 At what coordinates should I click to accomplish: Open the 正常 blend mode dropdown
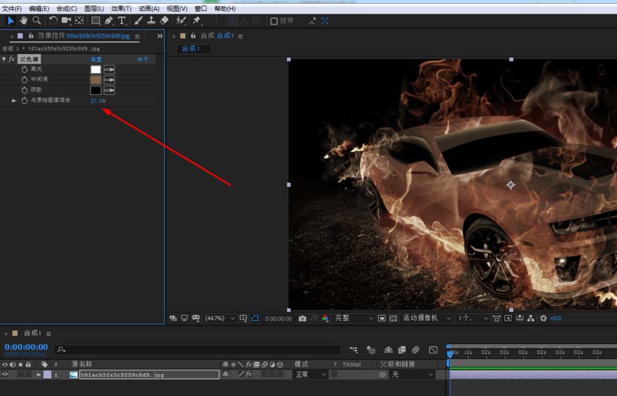(310, 374)
